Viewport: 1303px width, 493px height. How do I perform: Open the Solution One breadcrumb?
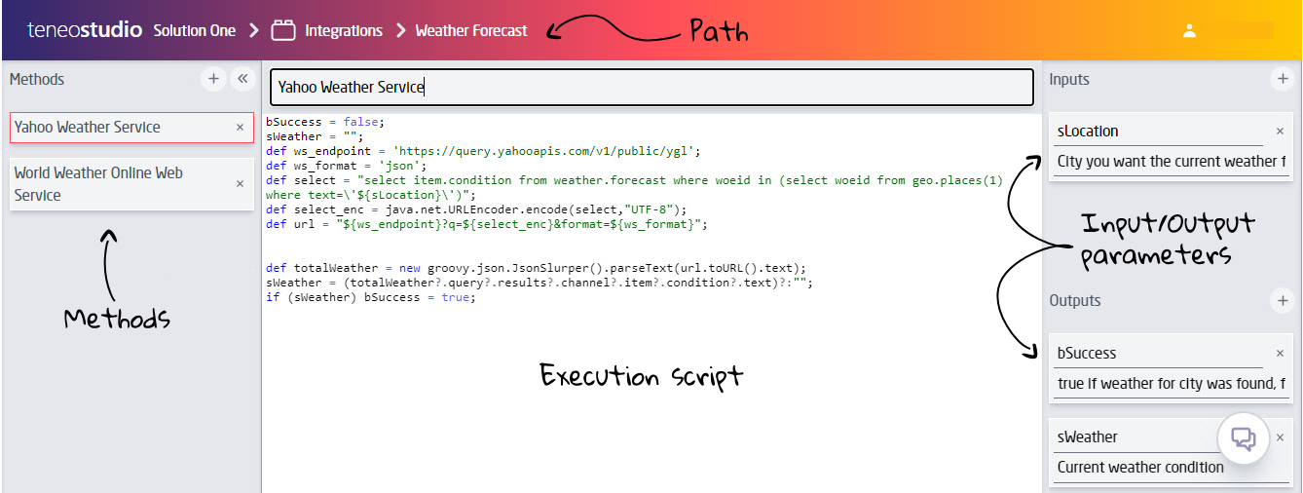tap(195, 30)
